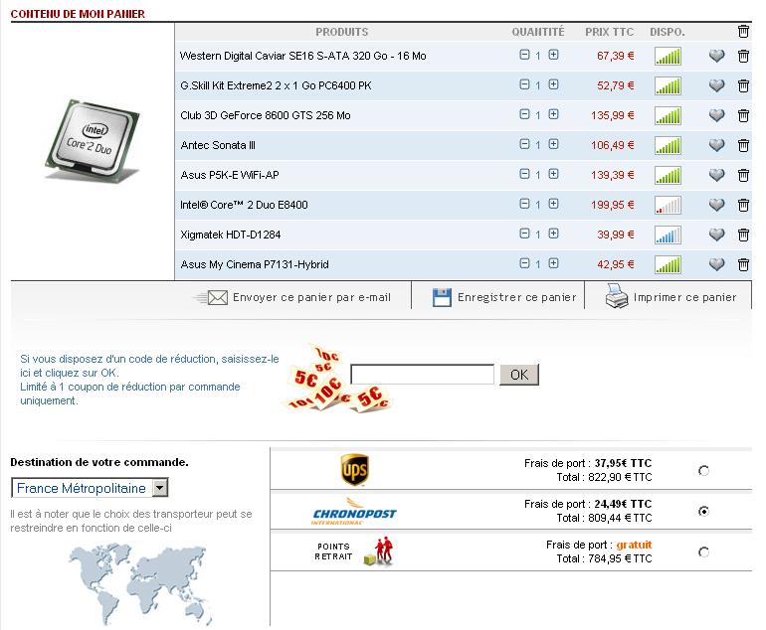Image resolution: width=766 pixels, height=630 pixels.
Task: Increase quantity of Intel Core 2 Duo E8400
Action: coord(553,204)
